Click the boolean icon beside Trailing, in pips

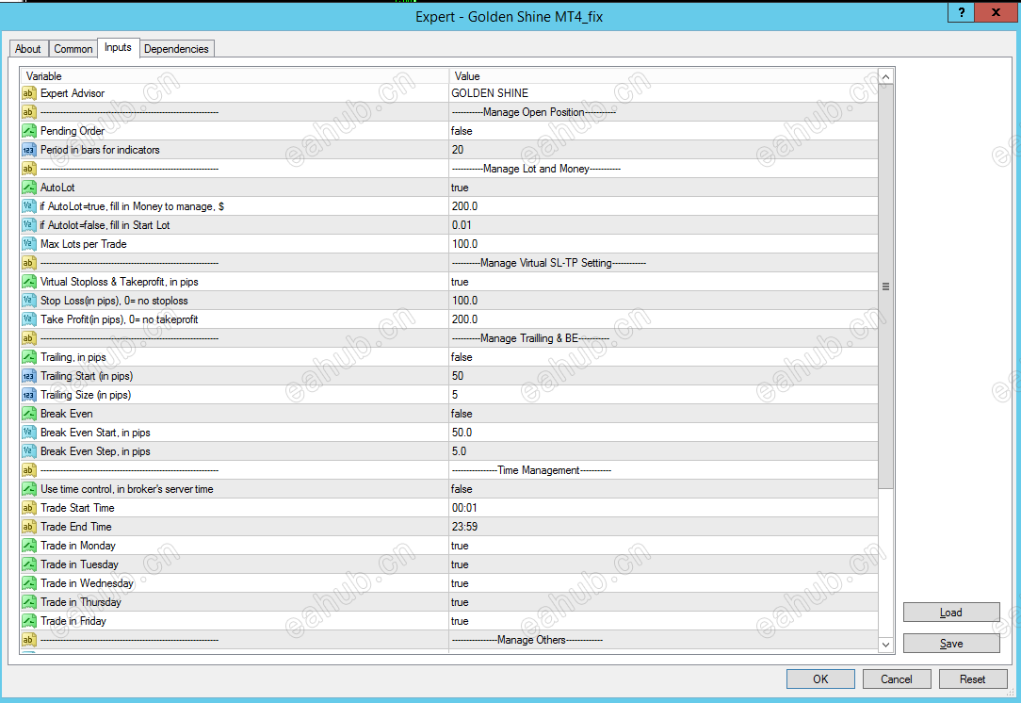[28, 358]
